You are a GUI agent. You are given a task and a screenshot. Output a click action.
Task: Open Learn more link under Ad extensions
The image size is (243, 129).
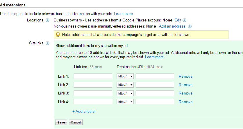(123, 14)
